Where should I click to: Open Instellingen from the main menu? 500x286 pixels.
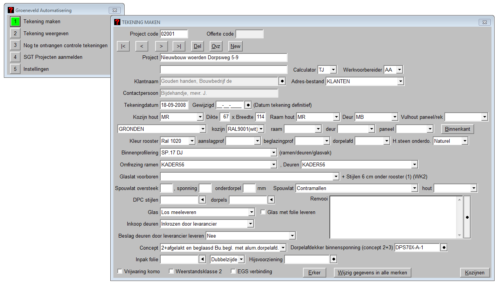(36, 69)
